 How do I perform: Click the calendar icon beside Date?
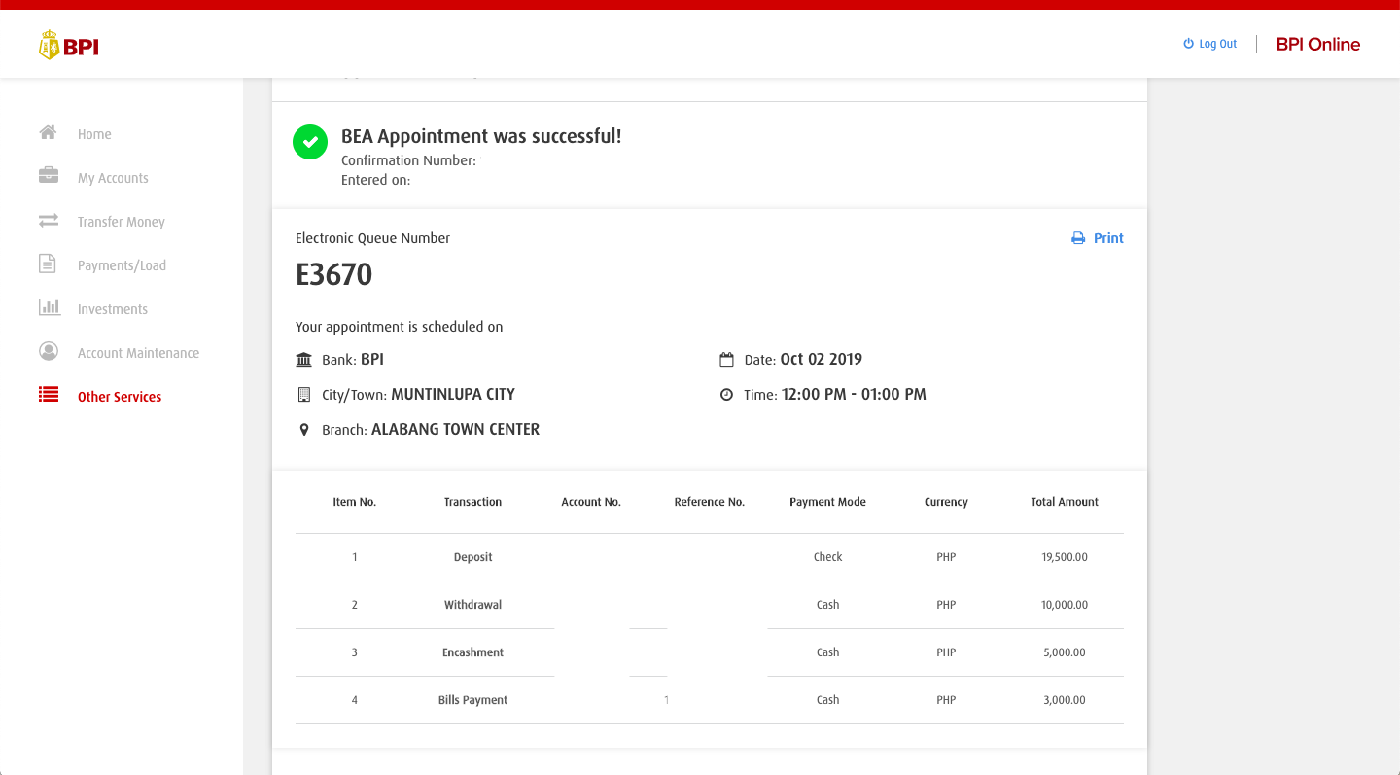click(726, 360)
